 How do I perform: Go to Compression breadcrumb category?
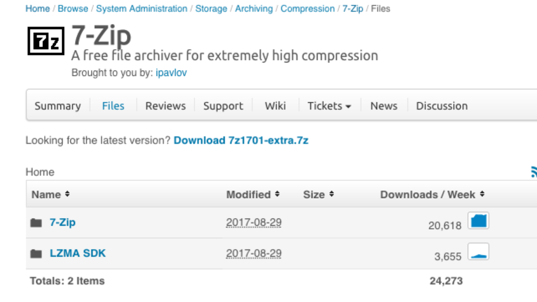click(308, 9)
